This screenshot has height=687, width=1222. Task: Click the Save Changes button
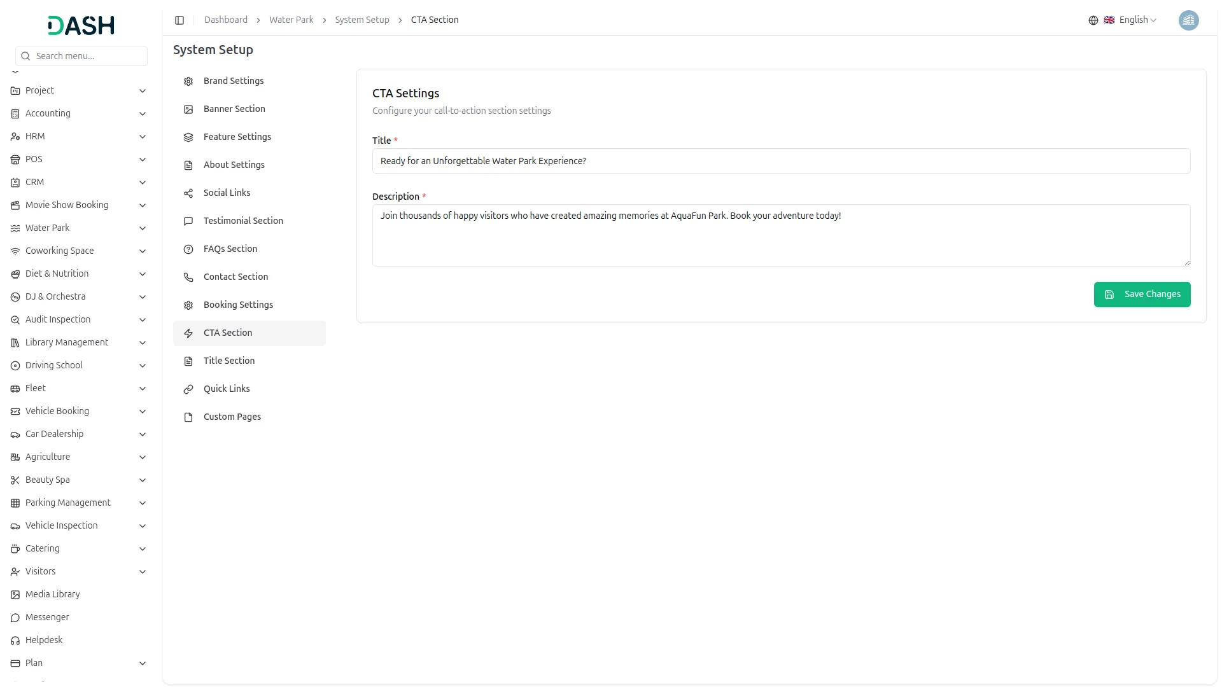click(x=1141, y=295)
